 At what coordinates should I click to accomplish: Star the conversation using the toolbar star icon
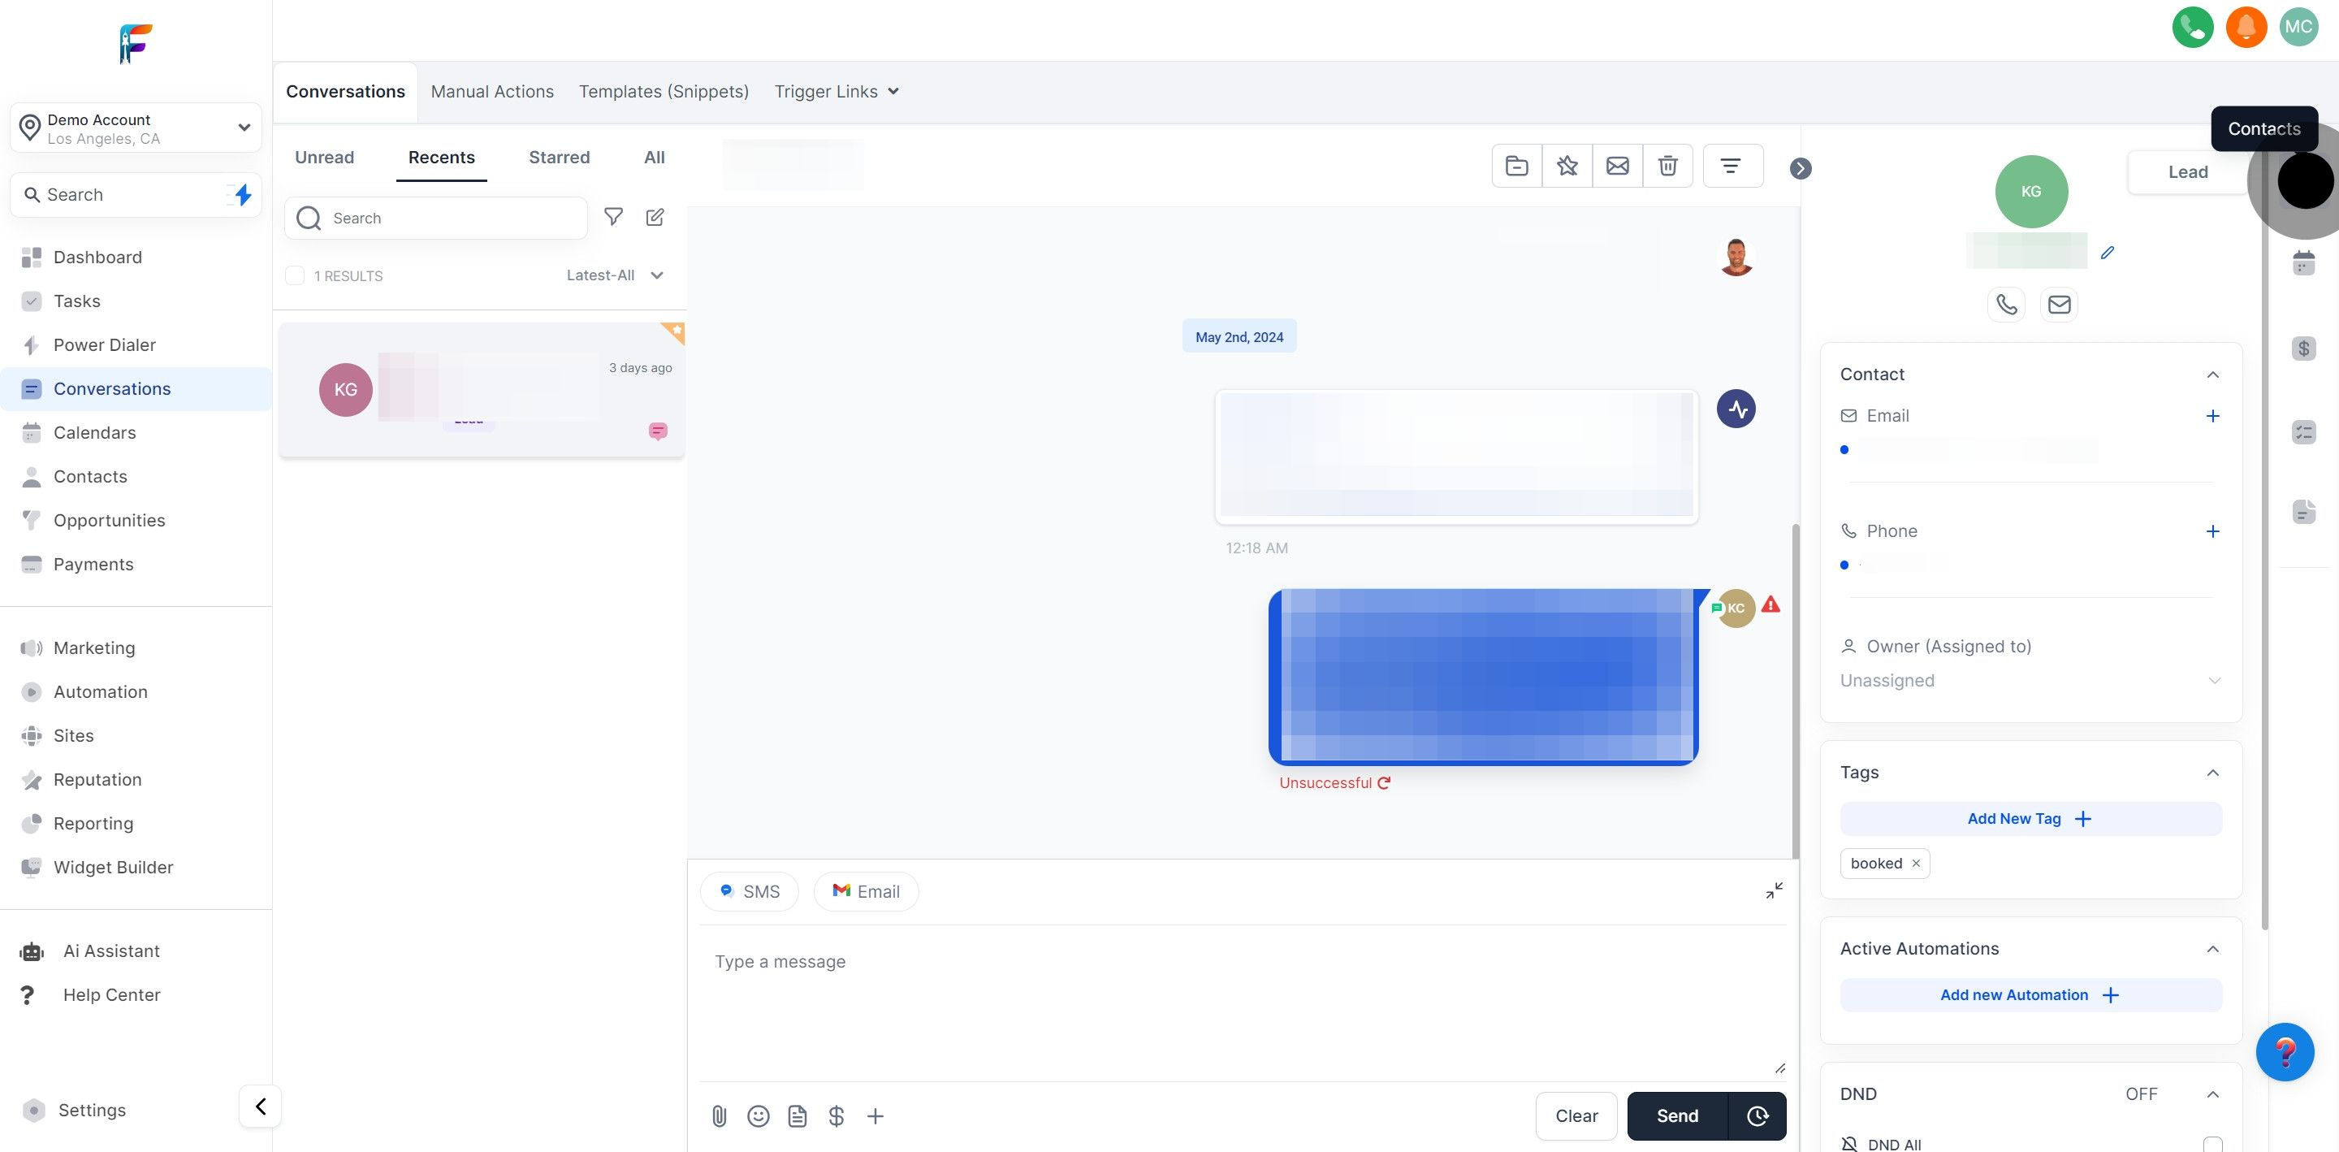click(1567, 166)
